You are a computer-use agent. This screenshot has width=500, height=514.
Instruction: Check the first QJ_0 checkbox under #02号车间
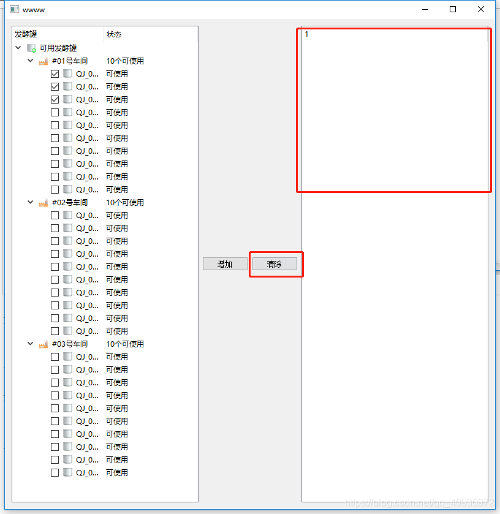(x=54, y=215)
